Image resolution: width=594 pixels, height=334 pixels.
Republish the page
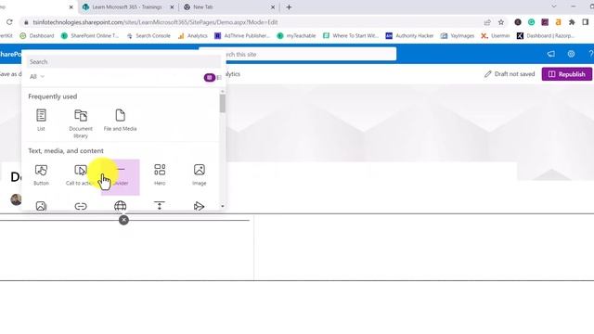tap(567, 74)
